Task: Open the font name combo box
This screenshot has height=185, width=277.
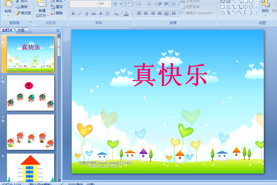Action: pos(84,4)
